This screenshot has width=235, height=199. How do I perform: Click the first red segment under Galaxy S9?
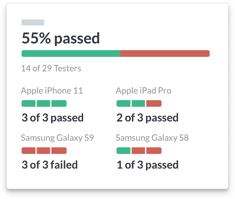pos(29,151)
